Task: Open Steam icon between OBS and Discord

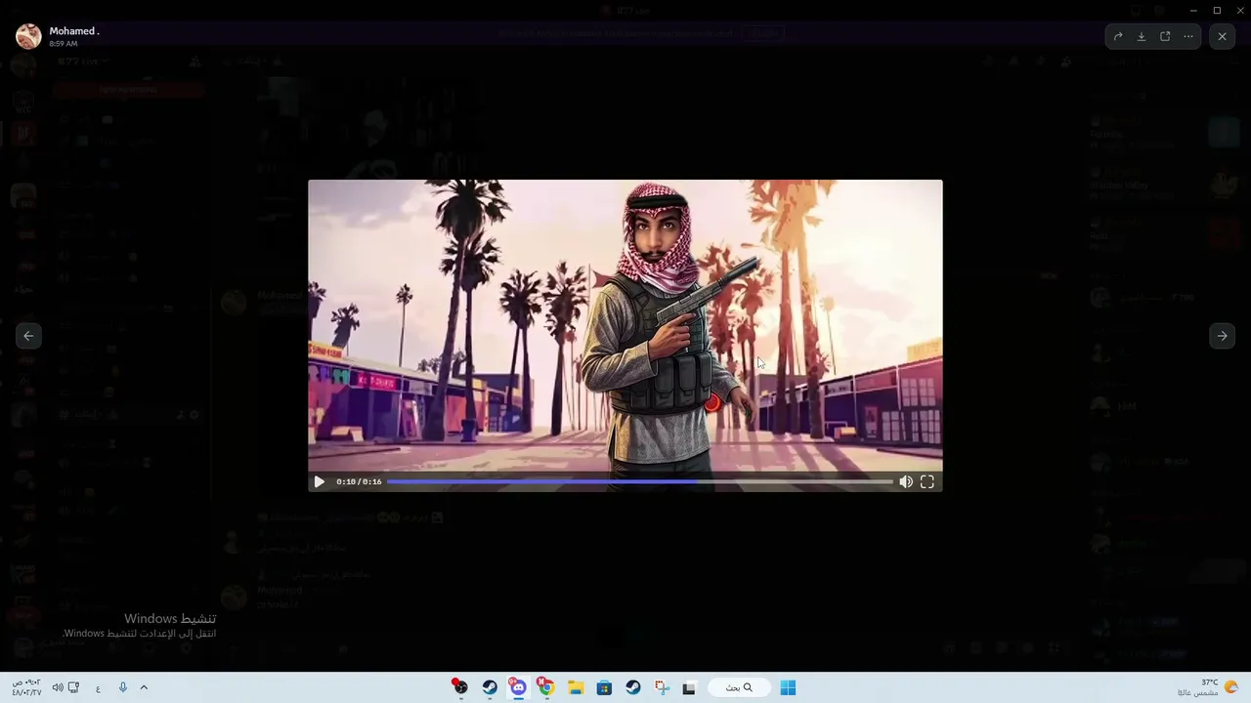Action: point(490,687)
